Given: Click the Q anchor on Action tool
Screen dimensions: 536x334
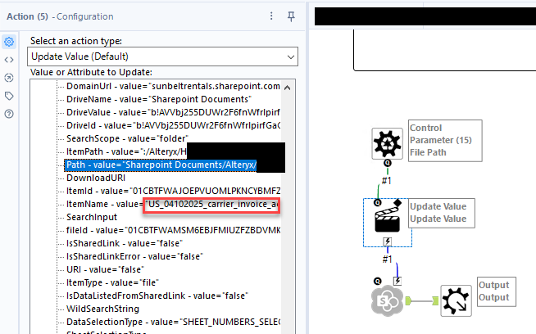Looking at the screenshot, I should (x=377, y=203).
